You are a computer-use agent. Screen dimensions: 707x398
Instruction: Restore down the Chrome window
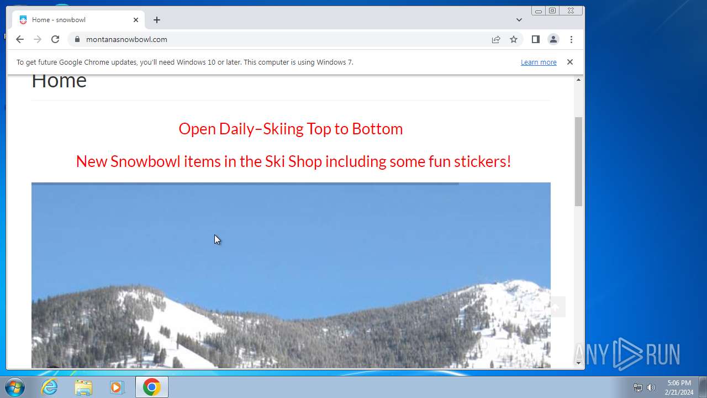point(552,11)
